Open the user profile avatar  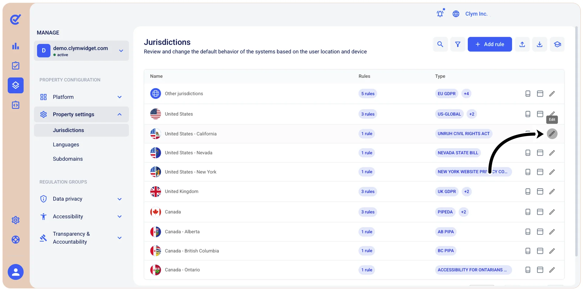click(16, 272)
